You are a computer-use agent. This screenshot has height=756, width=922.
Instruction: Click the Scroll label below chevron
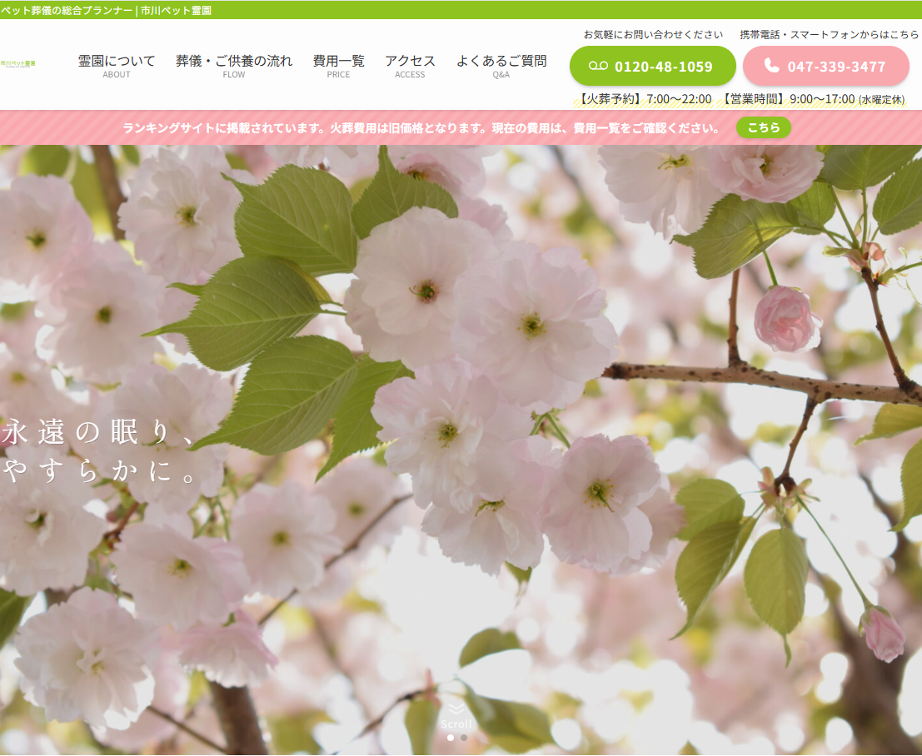456,724
